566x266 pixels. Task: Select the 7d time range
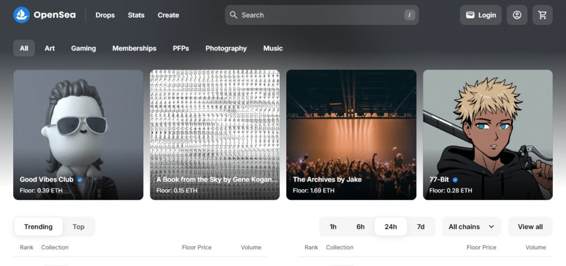421,227
